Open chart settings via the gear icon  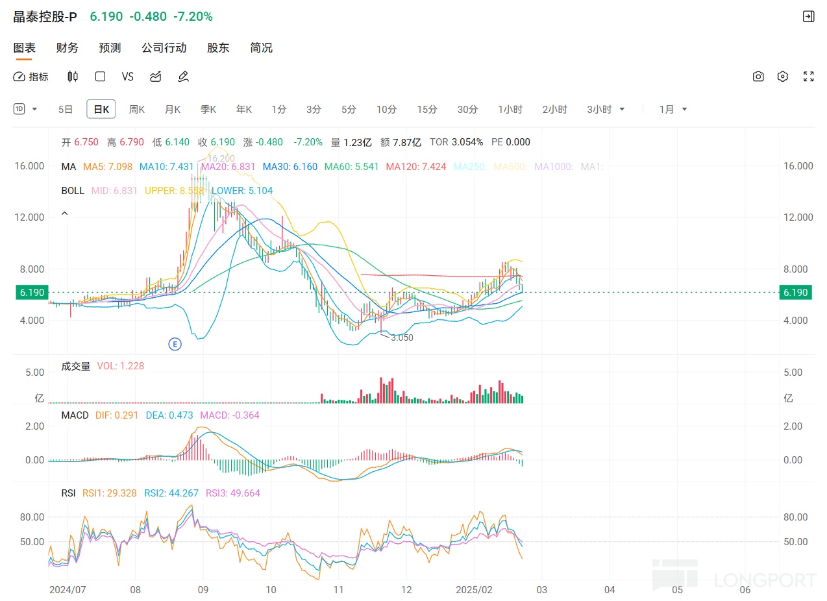(783, 77)
